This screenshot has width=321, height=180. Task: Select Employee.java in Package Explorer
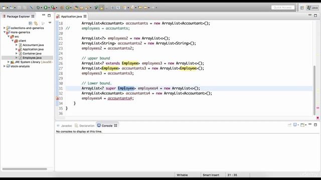pyautogui.click(x=32, y=58)
